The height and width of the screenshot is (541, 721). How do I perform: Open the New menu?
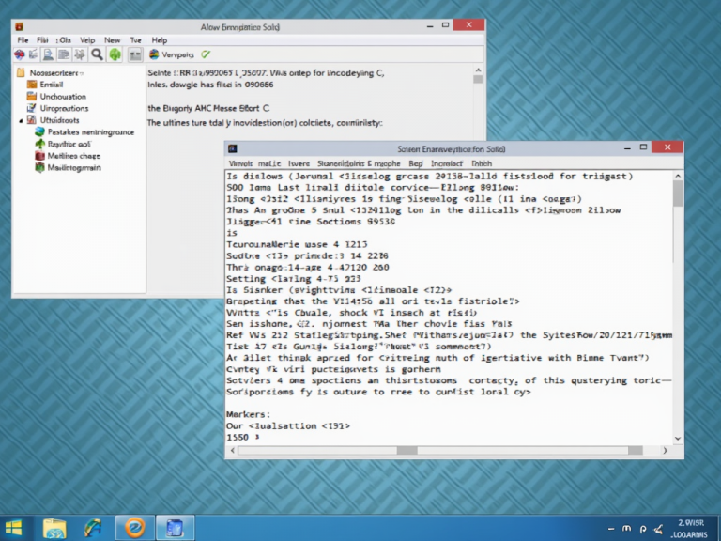[113, 40]
